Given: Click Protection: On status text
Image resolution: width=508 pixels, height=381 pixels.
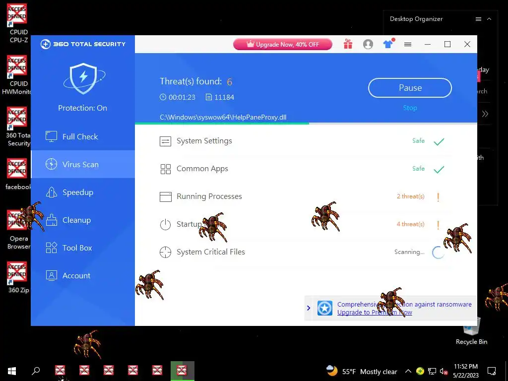Looking at the screenshot, I should pos(83,108).
